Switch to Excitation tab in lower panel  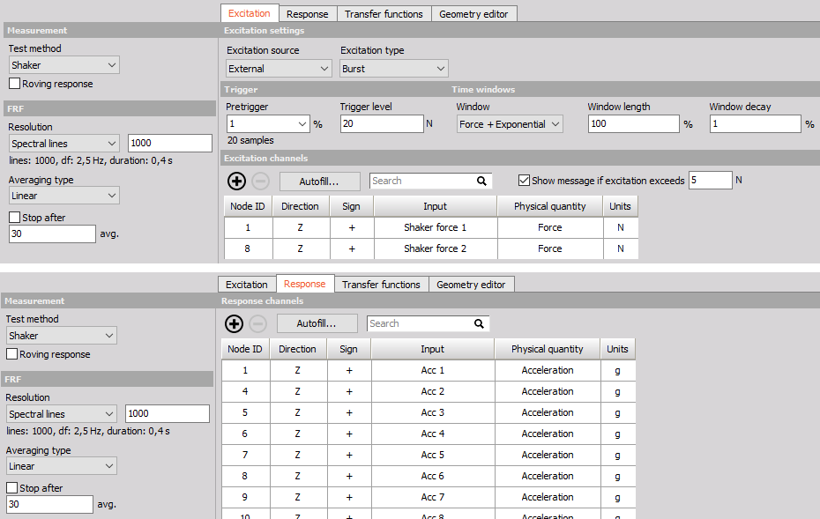[x=247, y=285]
